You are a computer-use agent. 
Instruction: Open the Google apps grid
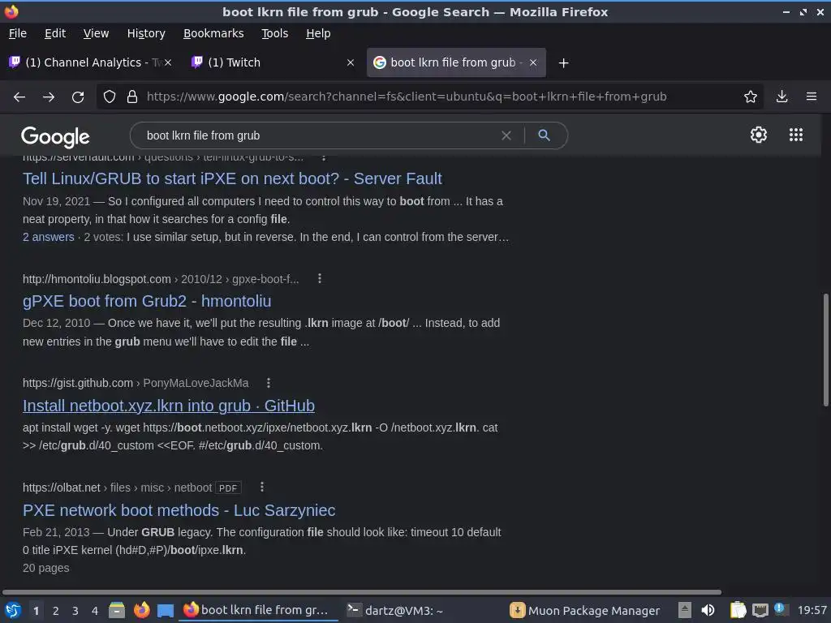796,135
